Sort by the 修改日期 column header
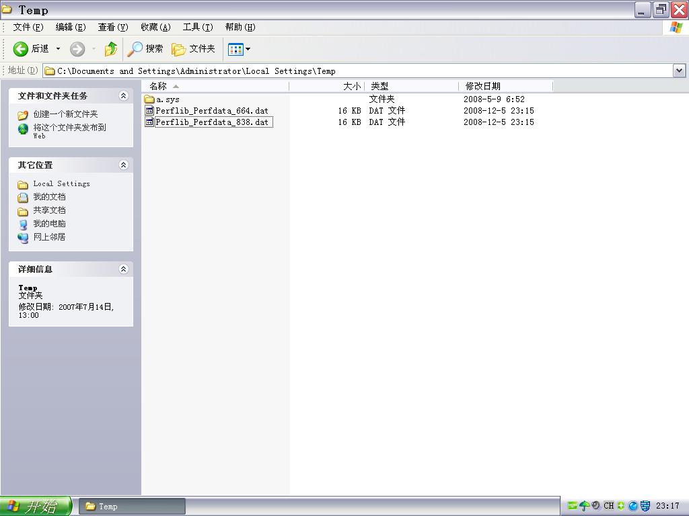689x516 pixels. coord(505,86)
